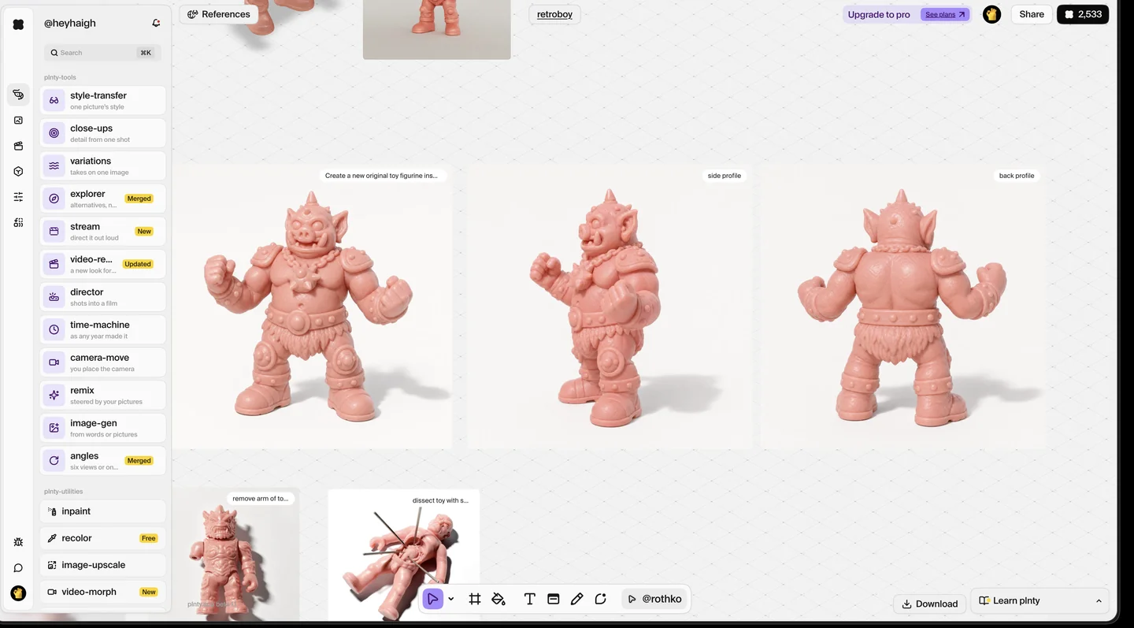Open the recolor utility
The height and width of the screenshot is (628, 1134).
[103, 538]
